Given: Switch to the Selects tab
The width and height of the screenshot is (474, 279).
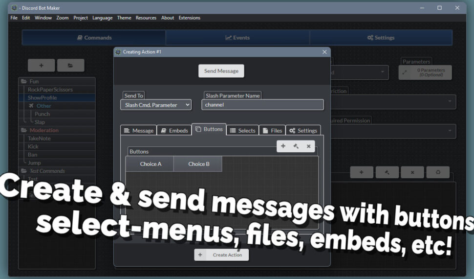Looking at the screenshot, I should coord(242,131).
